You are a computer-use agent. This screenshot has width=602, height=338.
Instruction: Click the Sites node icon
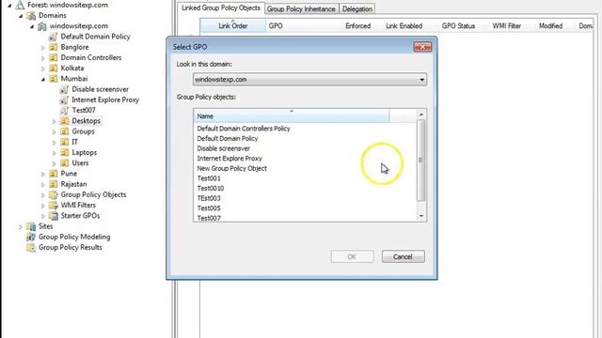(x=31, y=226)
